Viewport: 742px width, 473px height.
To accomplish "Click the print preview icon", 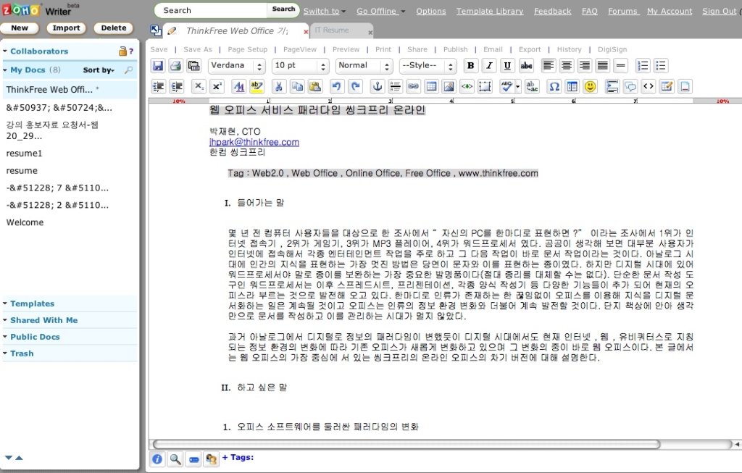I will tap(193, 66).
